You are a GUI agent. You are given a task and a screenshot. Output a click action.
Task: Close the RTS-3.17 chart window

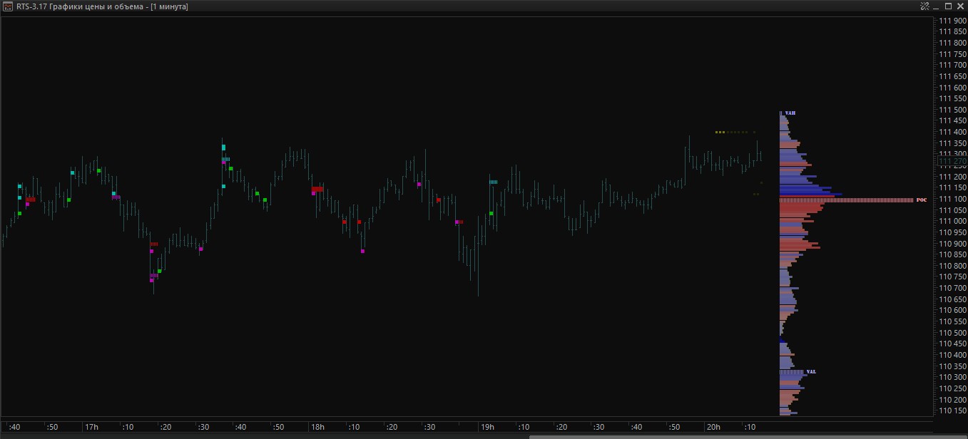(x=959, y=6)
